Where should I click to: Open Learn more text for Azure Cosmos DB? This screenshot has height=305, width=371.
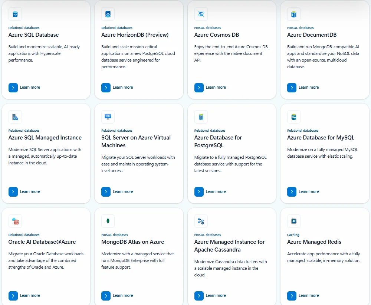216,87
